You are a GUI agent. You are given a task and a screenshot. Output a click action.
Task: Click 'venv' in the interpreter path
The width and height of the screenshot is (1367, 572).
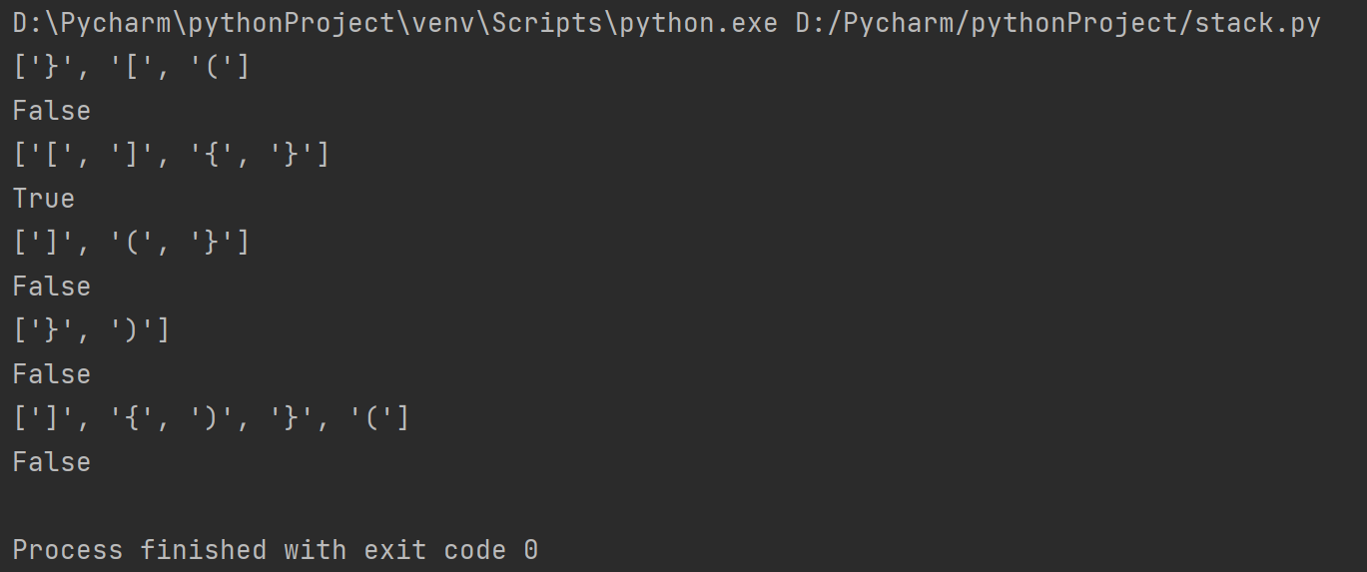coord(443,23)
